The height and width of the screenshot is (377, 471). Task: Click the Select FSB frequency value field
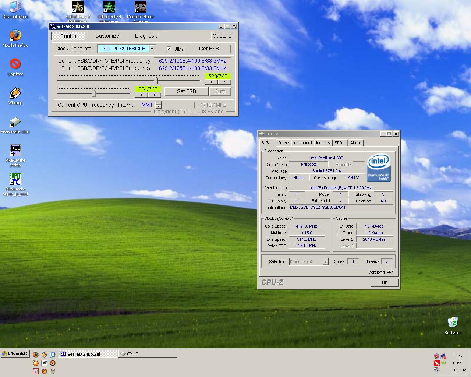pos(192,68)
